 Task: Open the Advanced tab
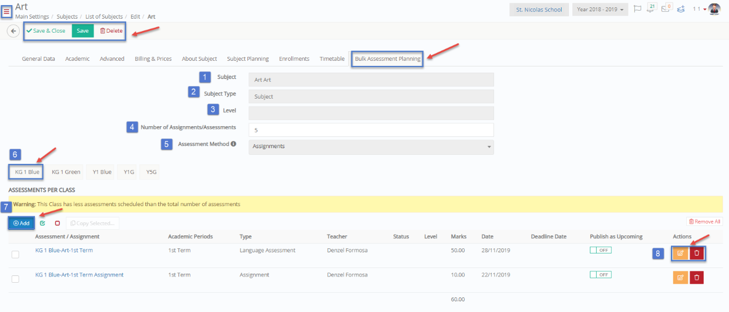tap(112, 59)
